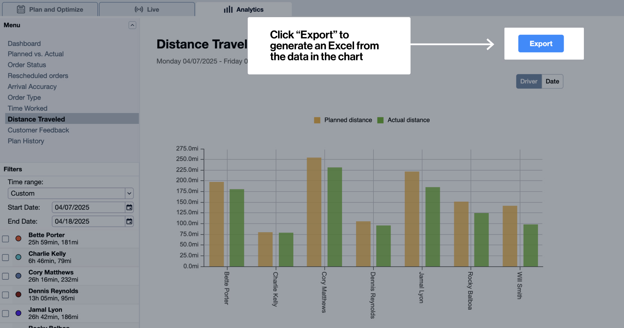Screen dimensions: 624x328
Task: Click Cory Matthews' blue color dot
Action: pyautogui.click(x=18, y=276)
